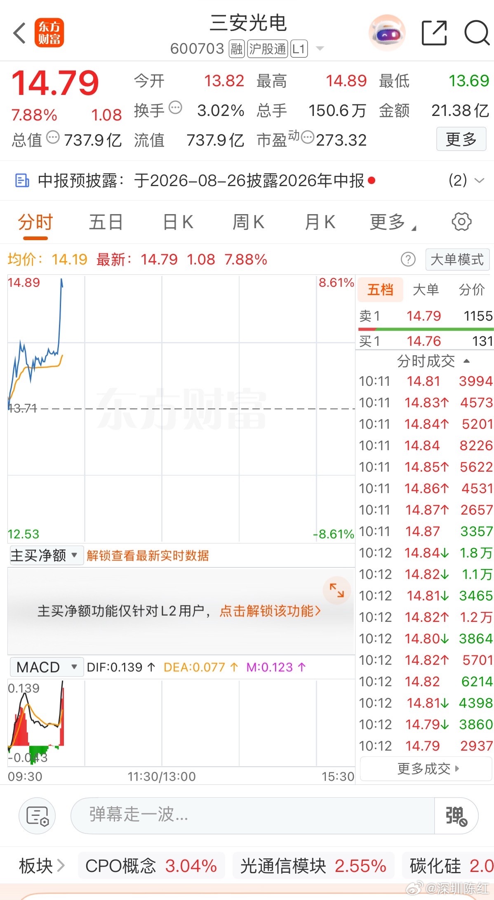Expand stock switcher arrow beside L1
The width and height of the screenshot is (494, 900).
point(320,49)
